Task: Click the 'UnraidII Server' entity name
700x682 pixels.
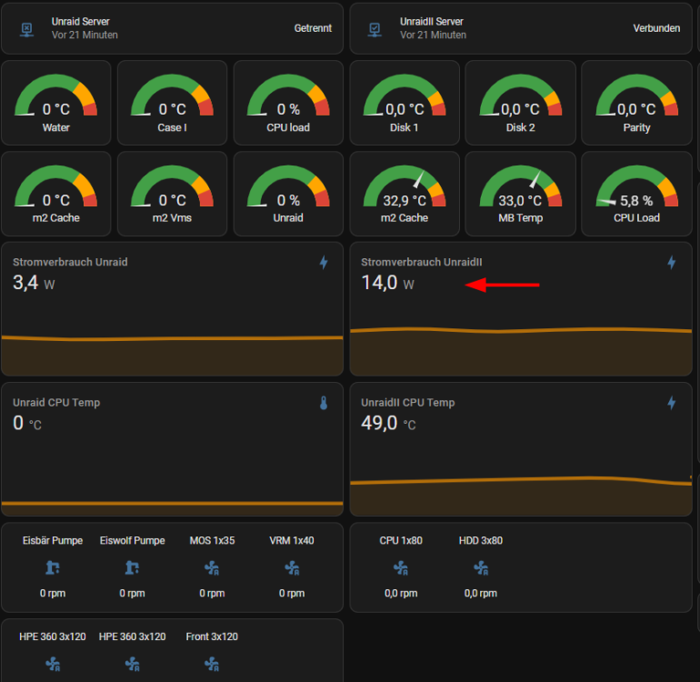Action: click(431, 22)
